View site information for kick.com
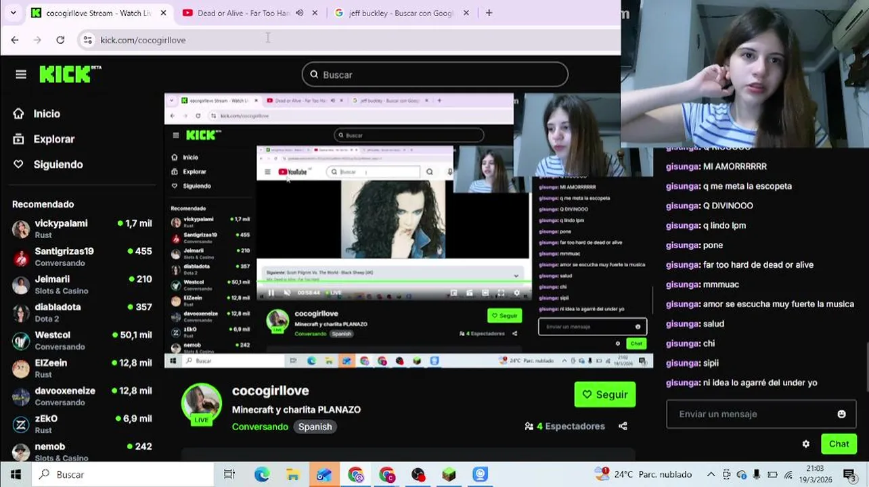The image size is (869, 487). point(87,40)
